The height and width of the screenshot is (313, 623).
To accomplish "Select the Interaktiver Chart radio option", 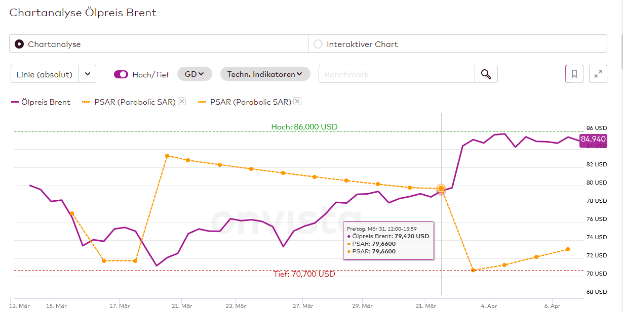I will [x=318, y=44].
